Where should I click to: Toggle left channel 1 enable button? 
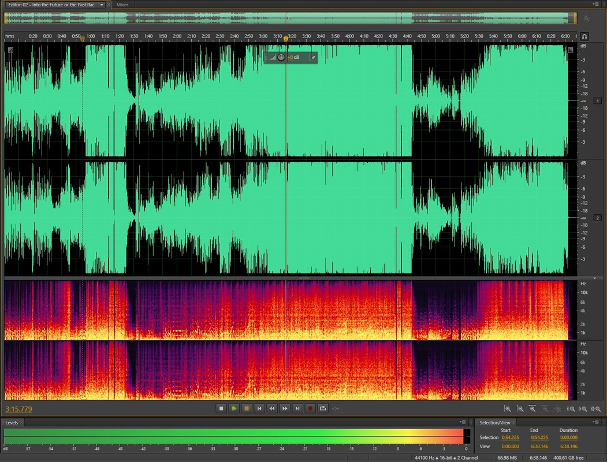pyautogui.click(x=597, y=101)
